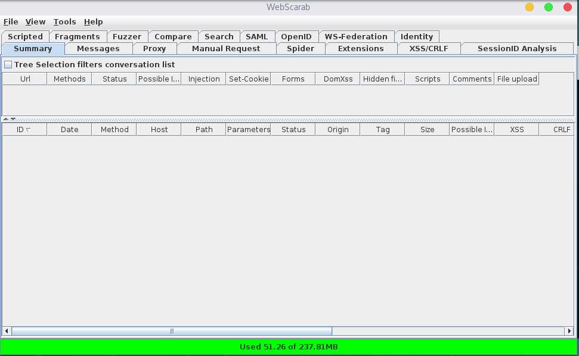Click the DomXss column header
Screen dimensions: 579x356
tap(338, 79)
